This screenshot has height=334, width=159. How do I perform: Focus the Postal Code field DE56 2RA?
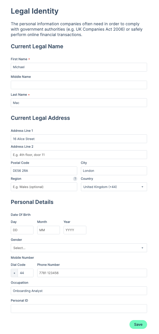[x=44, y=171]
